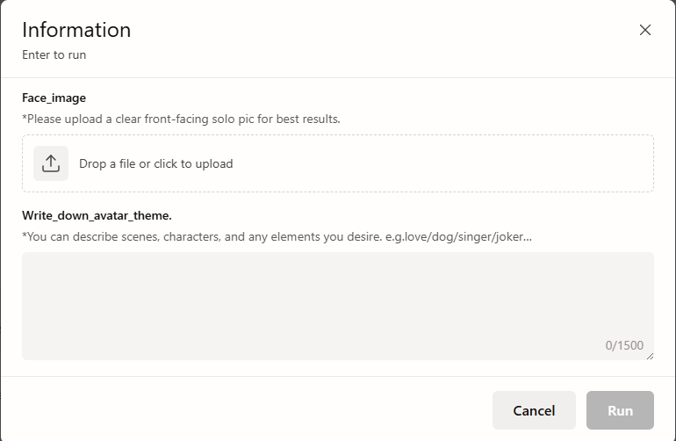676x441 pixels.
Task: Click the Face_image field label
Action: pyautogui.click(x=54, y=98)
